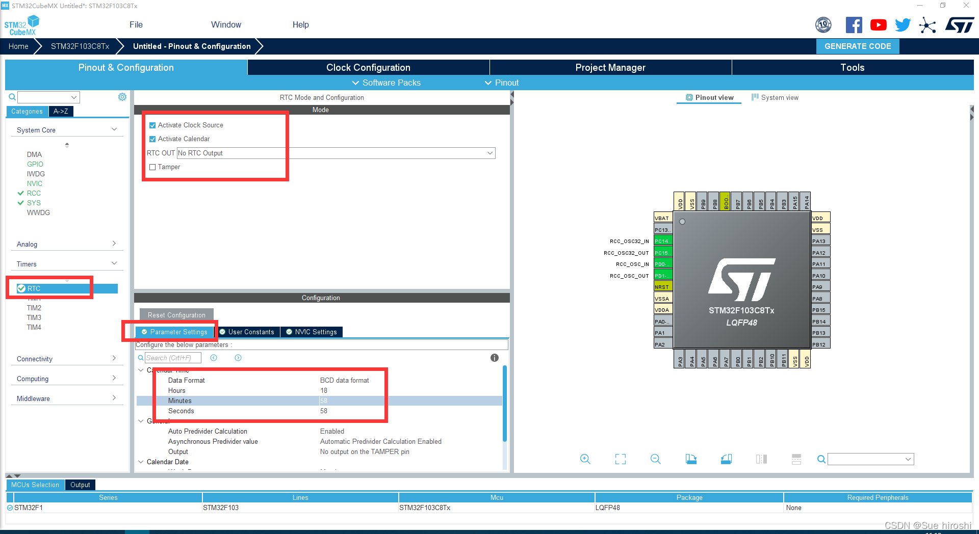The width and height of the screenshot is (979, 534).
Task: Rotate the chip counter-clockwise
Action: point(726,459)
